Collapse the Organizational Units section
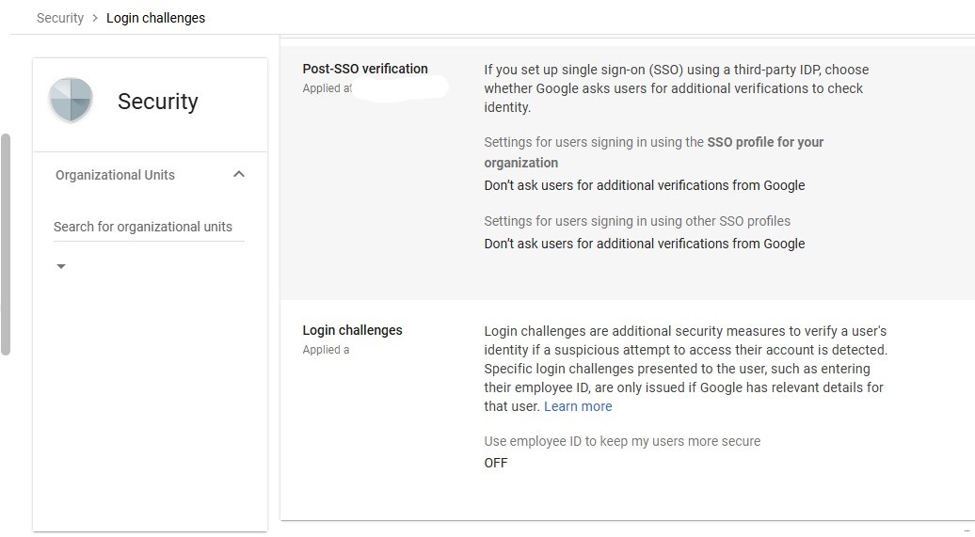Viewport: 975px width, 537px height. (239, 174)
